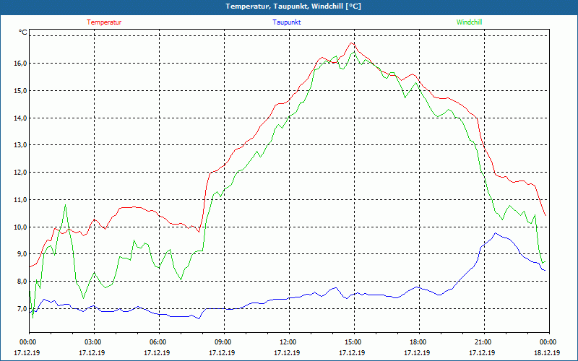Viewport: 578px width, 361px height.
Task: Click the 21:00 time axis label
Action: pyautogui.click(x=484, y=342)
